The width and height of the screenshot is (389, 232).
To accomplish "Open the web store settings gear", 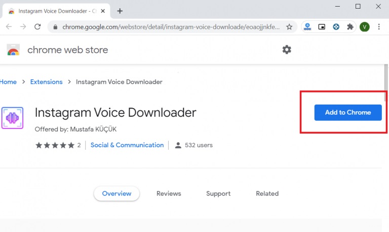I will pyautogui.click(x=287, y=50).
